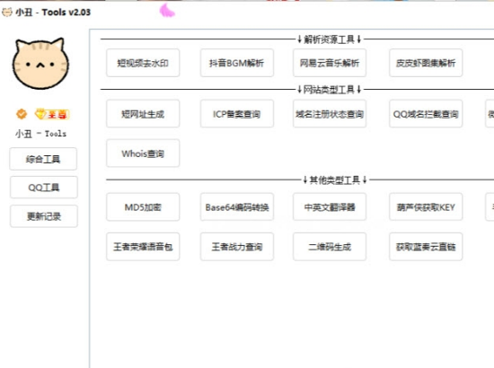Open Base64编码转换 tool
494x368 pixels.
tap(236, 206)
